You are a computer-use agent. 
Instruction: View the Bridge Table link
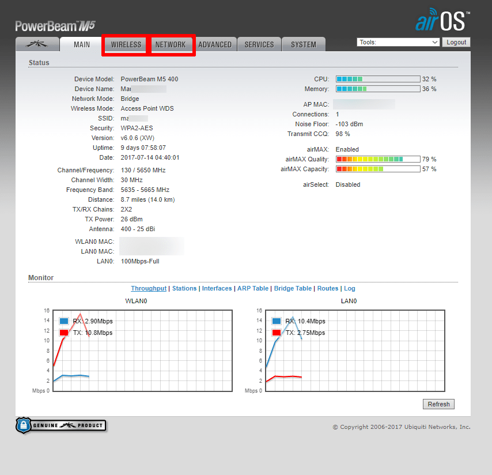point(293,288)
